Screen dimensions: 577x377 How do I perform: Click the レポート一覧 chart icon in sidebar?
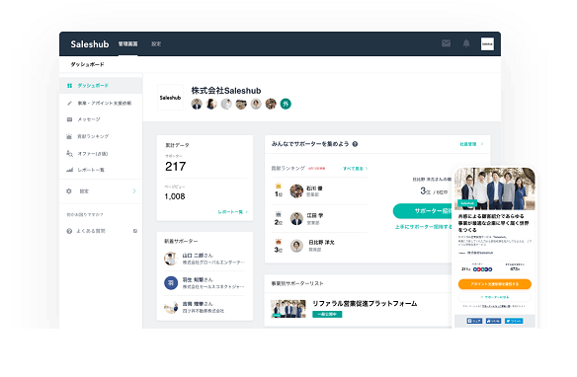pyautogui.click(x=69, y=170)
